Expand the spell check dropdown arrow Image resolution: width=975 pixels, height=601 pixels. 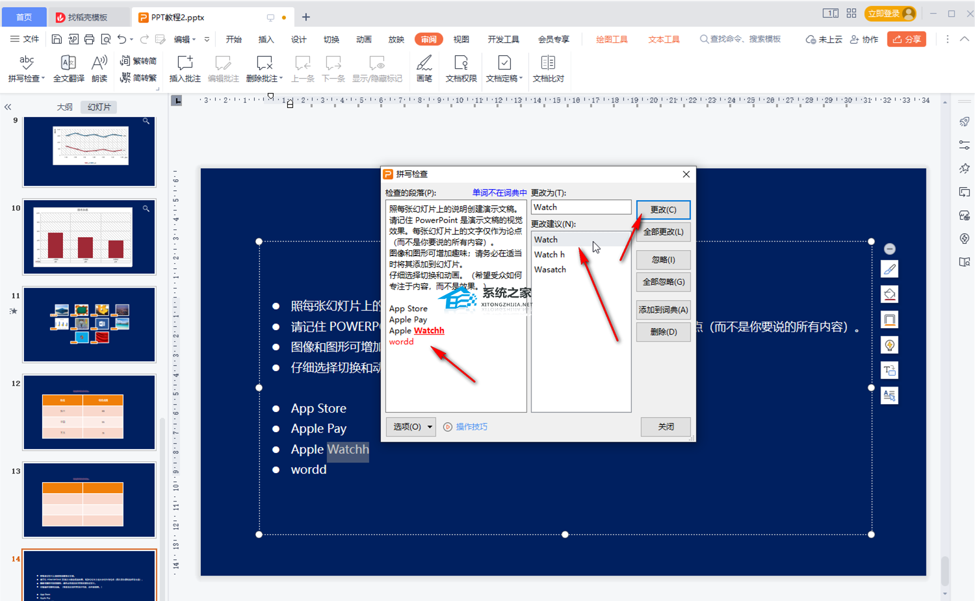click(x=43, y=79)
